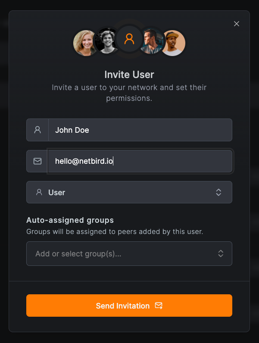Click the mail icon on Send Invitation button

pyautogui.click(x=159, y=306)
